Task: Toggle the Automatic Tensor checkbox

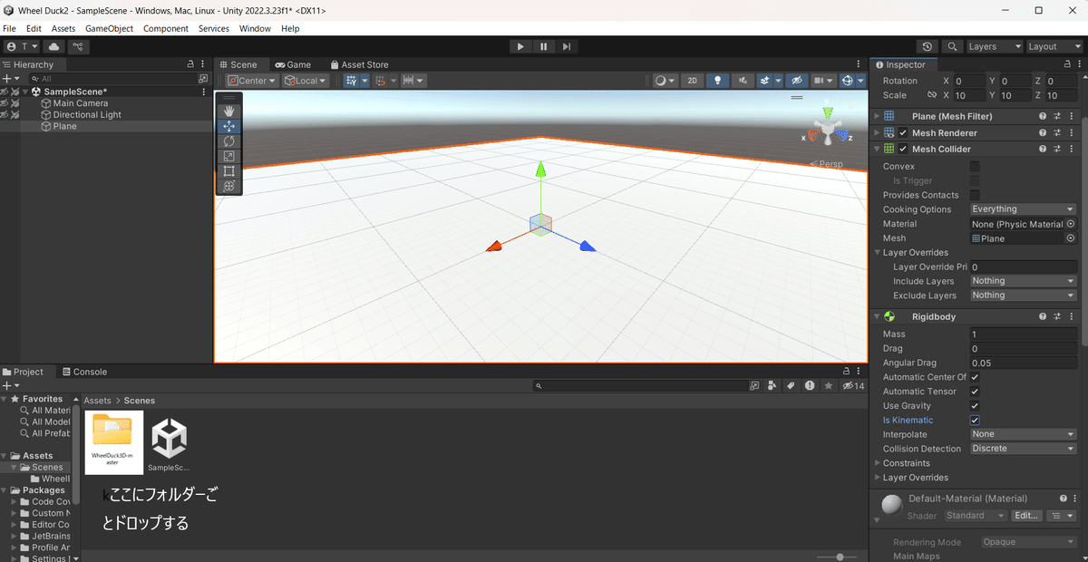Action: pyautogui.click(x=975, y=392)
